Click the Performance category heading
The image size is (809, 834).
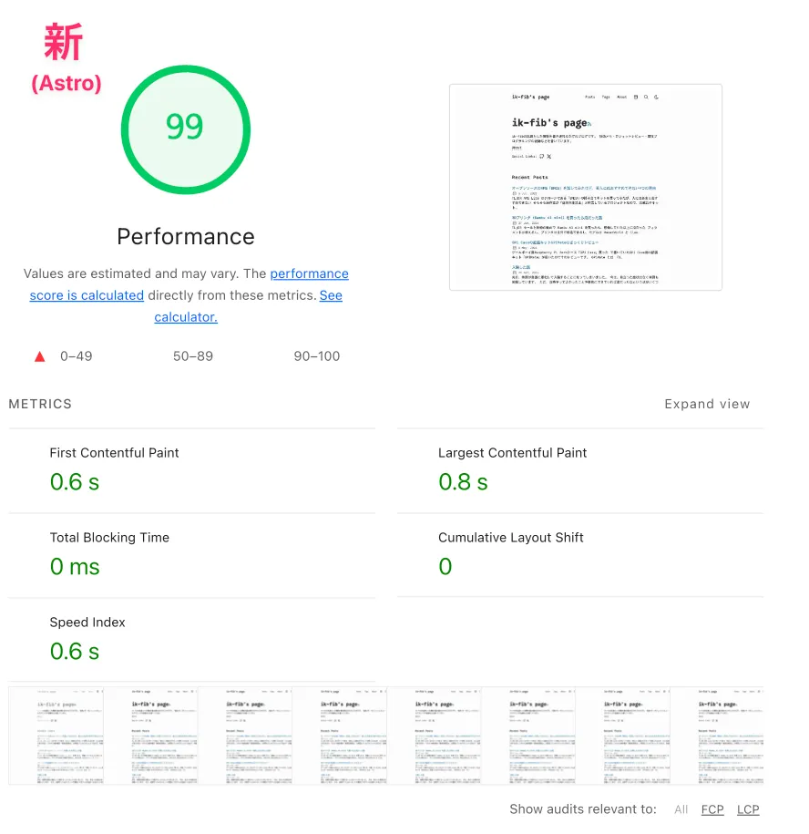tap(186, 236)
